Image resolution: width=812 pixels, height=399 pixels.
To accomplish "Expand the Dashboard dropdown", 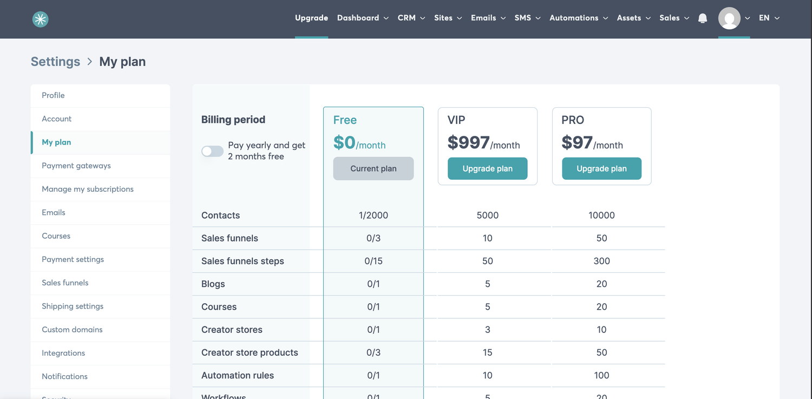I will 363,18.
